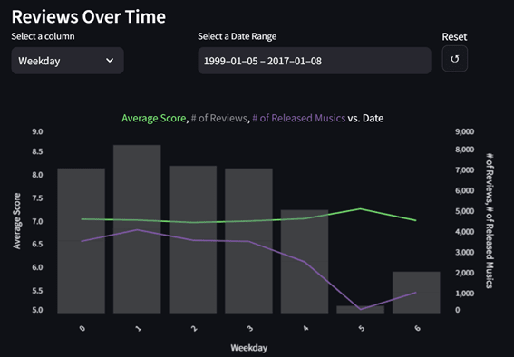This screenshot has width=514, height=357.
Task: Click the Reset refresh icon button
Action: (x=455, y=59)
